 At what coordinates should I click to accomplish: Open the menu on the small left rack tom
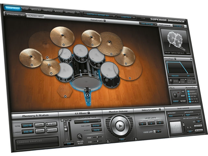click(x=66, y=61)
